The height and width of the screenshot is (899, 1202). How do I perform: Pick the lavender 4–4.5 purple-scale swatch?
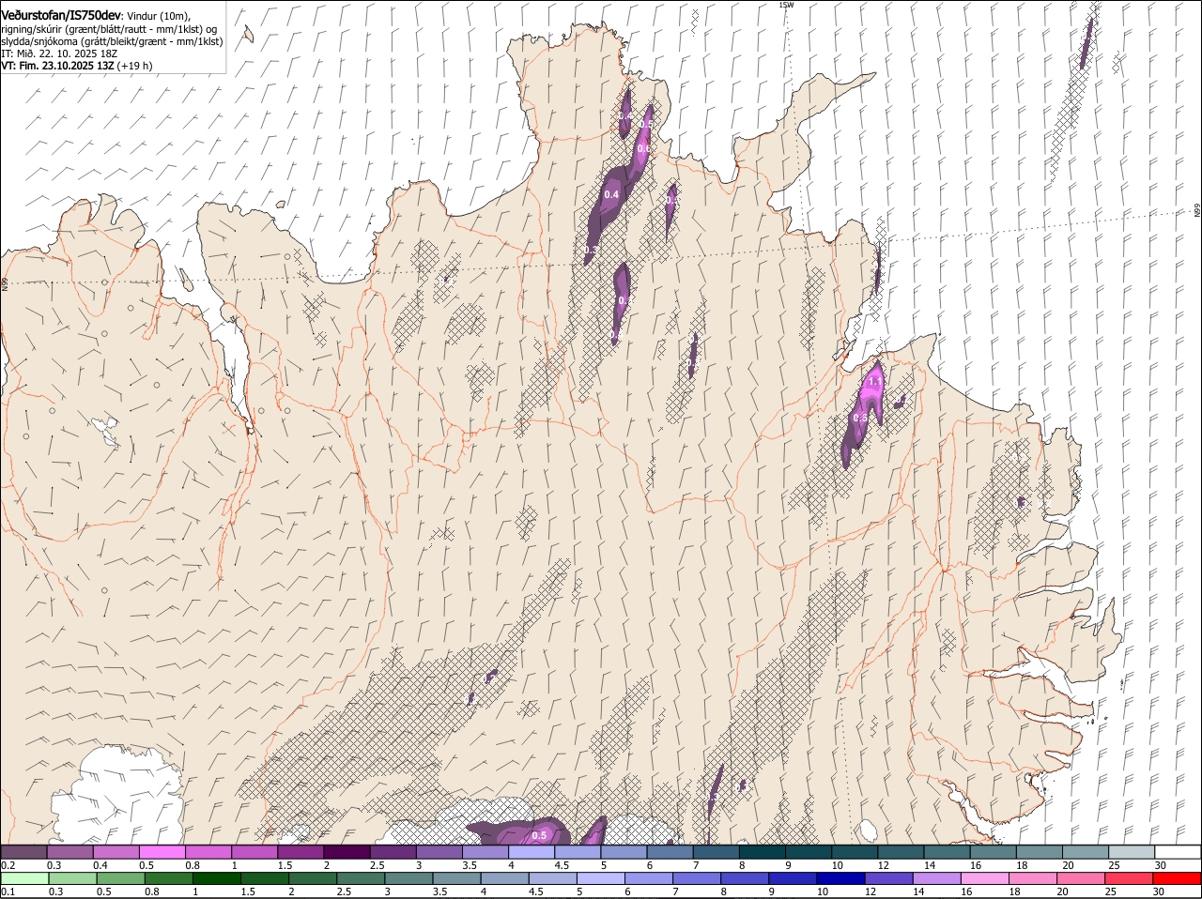coord(532,852)
